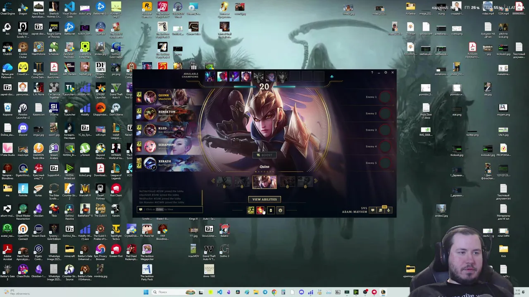529x297 pixels.
Task: Open DaVinci Resolve desktop shortcut
Action: (69, 211)
